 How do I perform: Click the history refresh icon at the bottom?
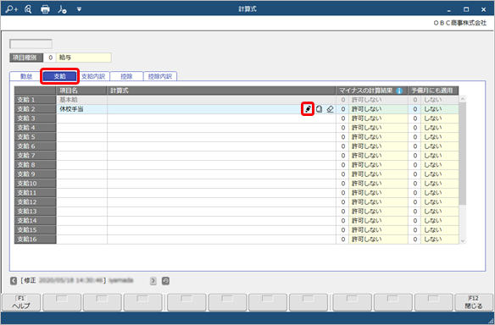point(166,280)
